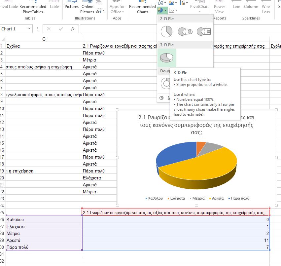Click the Screenshot camera icon
The image size is (281, 266).
point(99,12)
